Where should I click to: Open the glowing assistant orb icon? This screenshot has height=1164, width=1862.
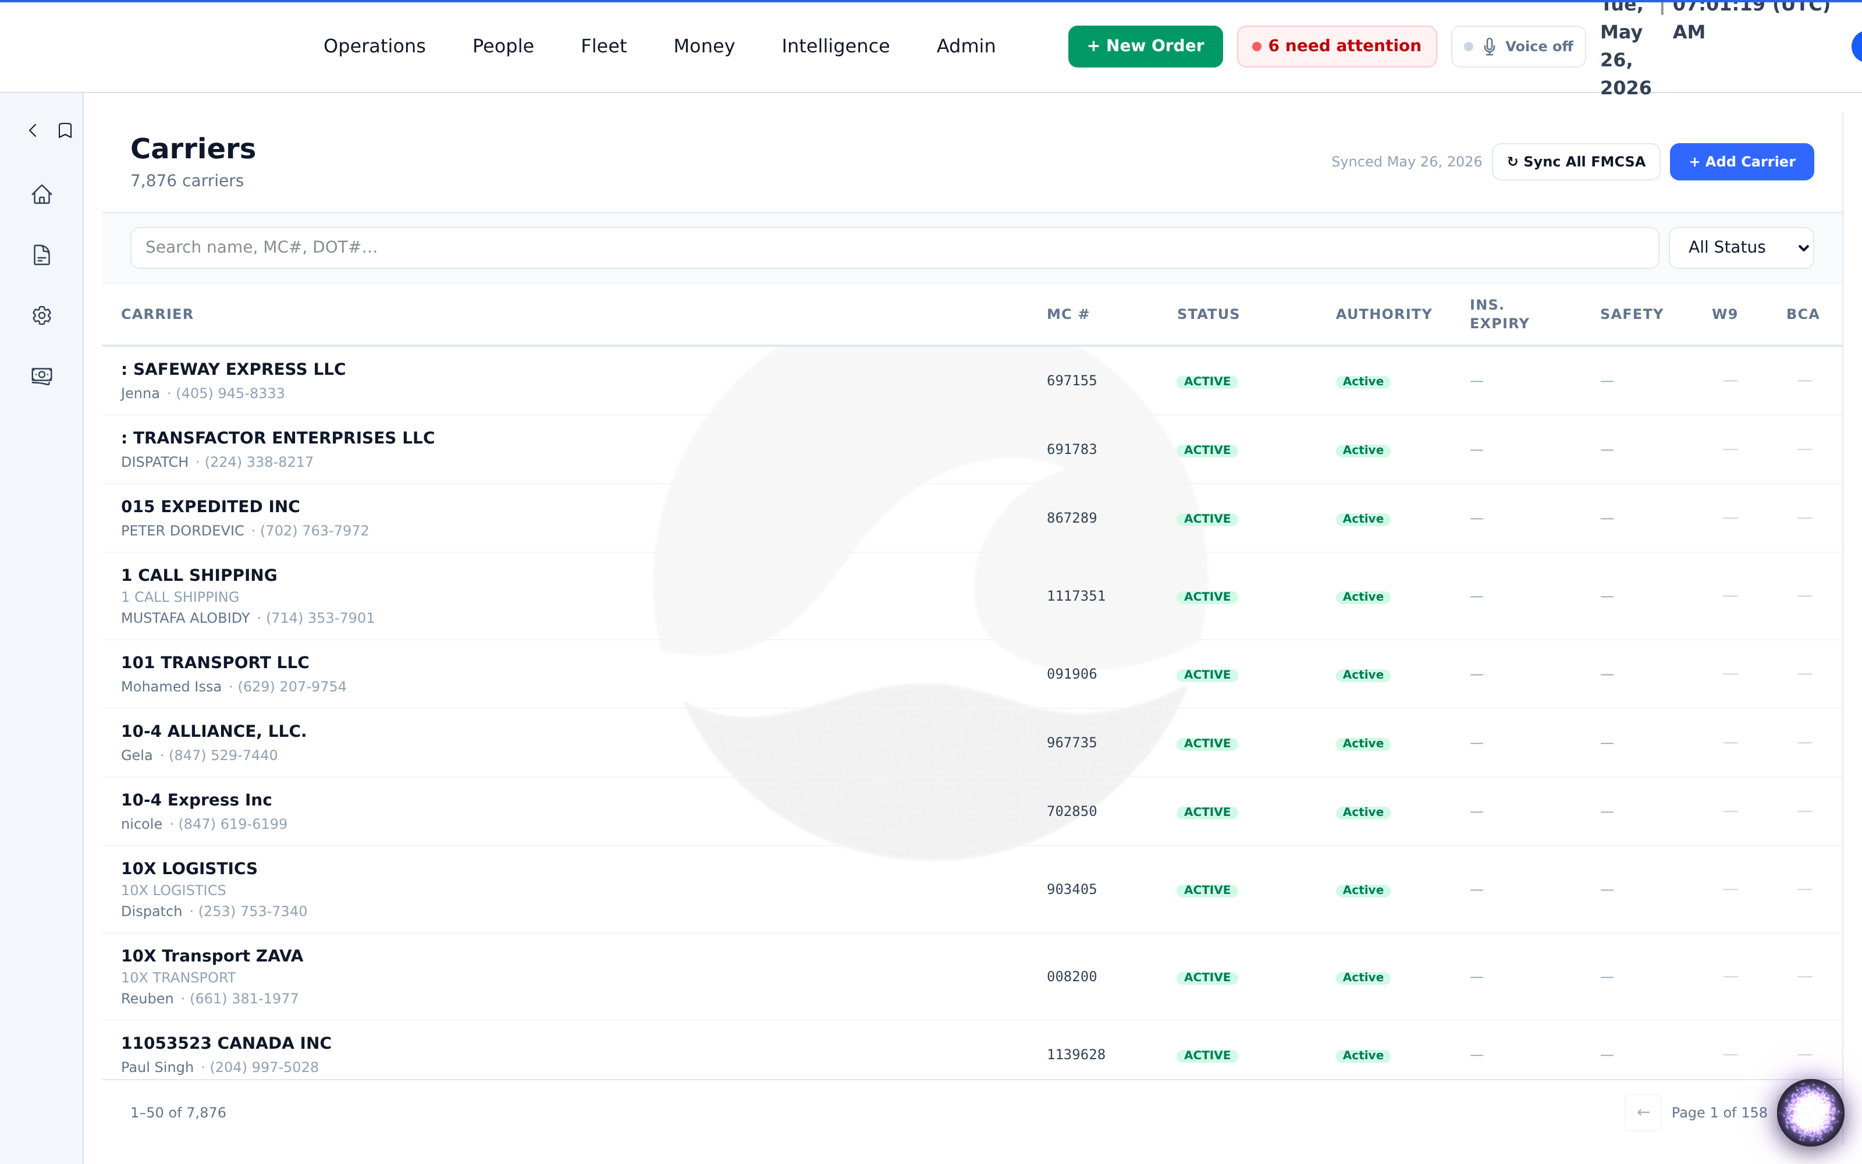coord(1810,1112)
